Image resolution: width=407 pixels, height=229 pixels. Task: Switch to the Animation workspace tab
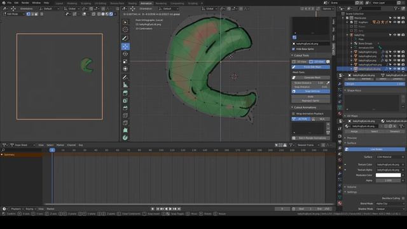click(146, 3)
